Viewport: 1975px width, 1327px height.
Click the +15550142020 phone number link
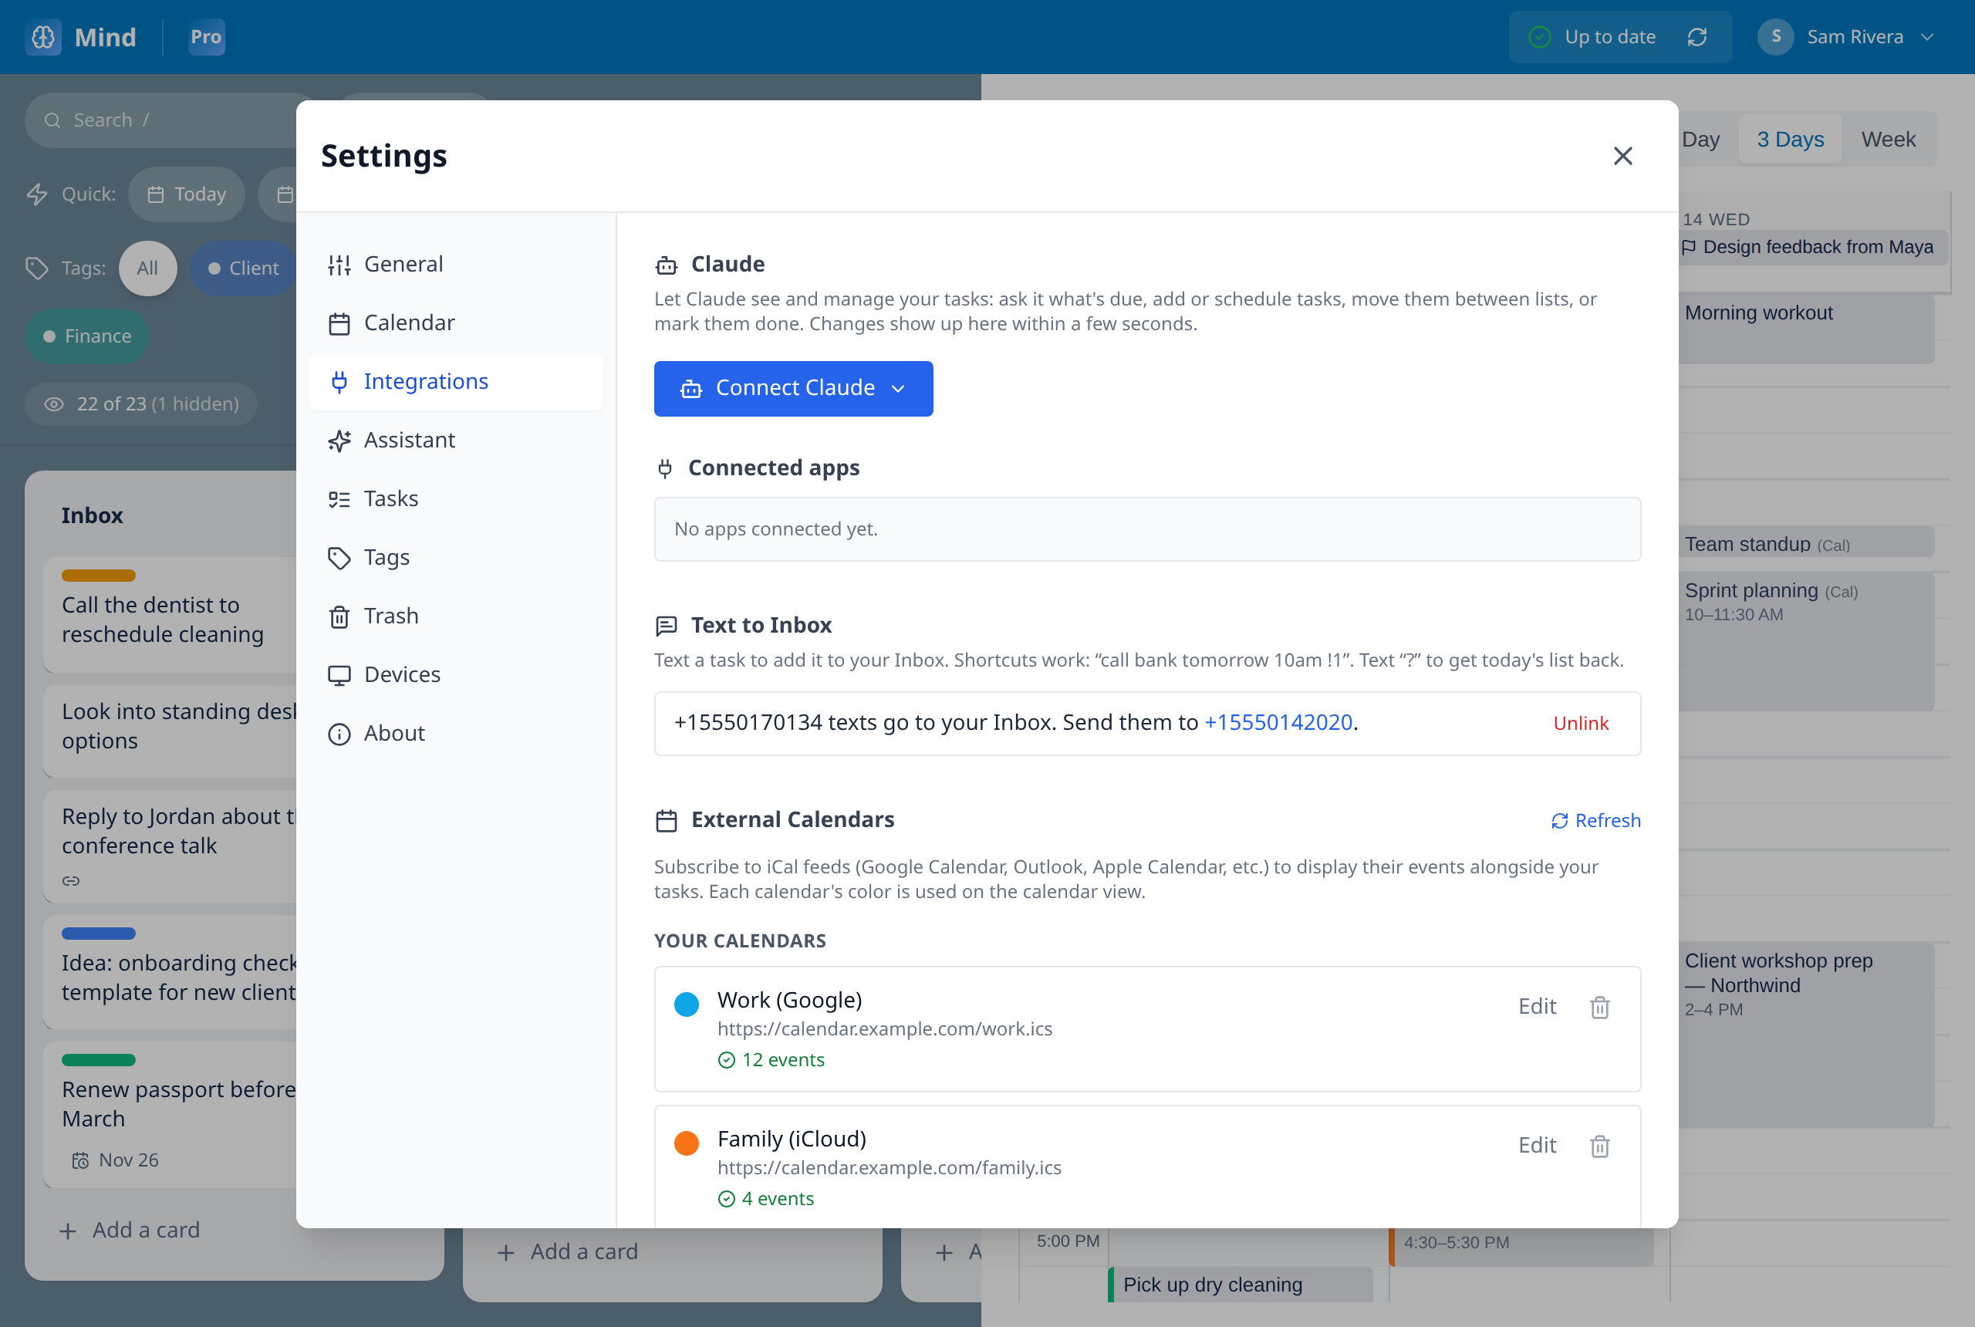pyautogui.click(x=1278, y=723)
